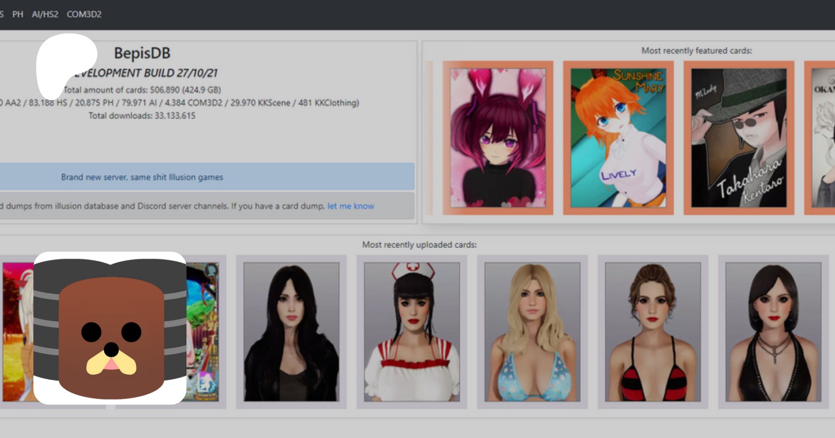Open the Takahara Kentaro featured card
The width and height of the screenshot is (835, 438).
coord(739,138)
